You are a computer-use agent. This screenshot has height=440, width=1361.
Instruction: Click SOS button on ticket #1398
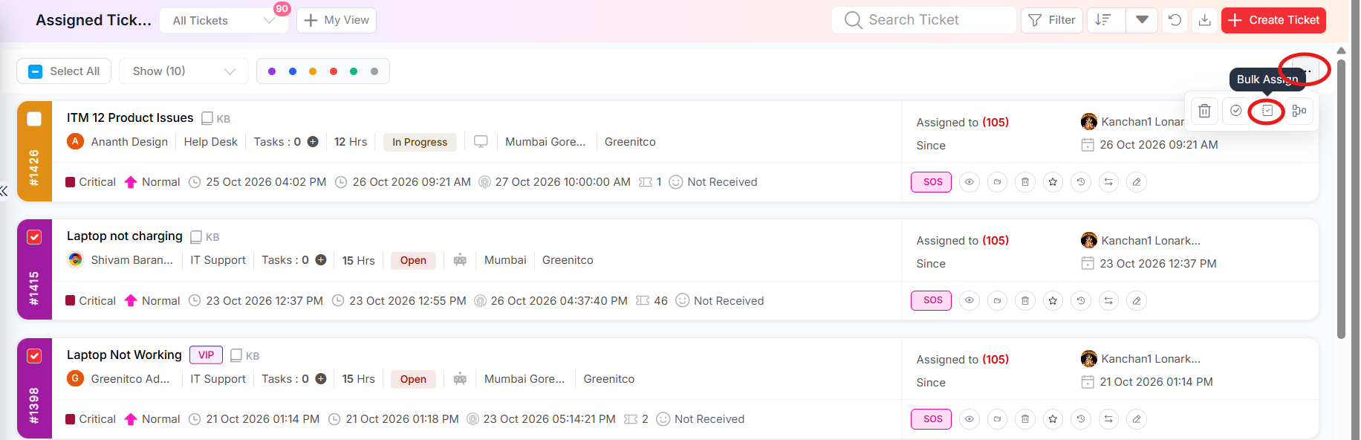pyautogui.click(x=932, y=419)
